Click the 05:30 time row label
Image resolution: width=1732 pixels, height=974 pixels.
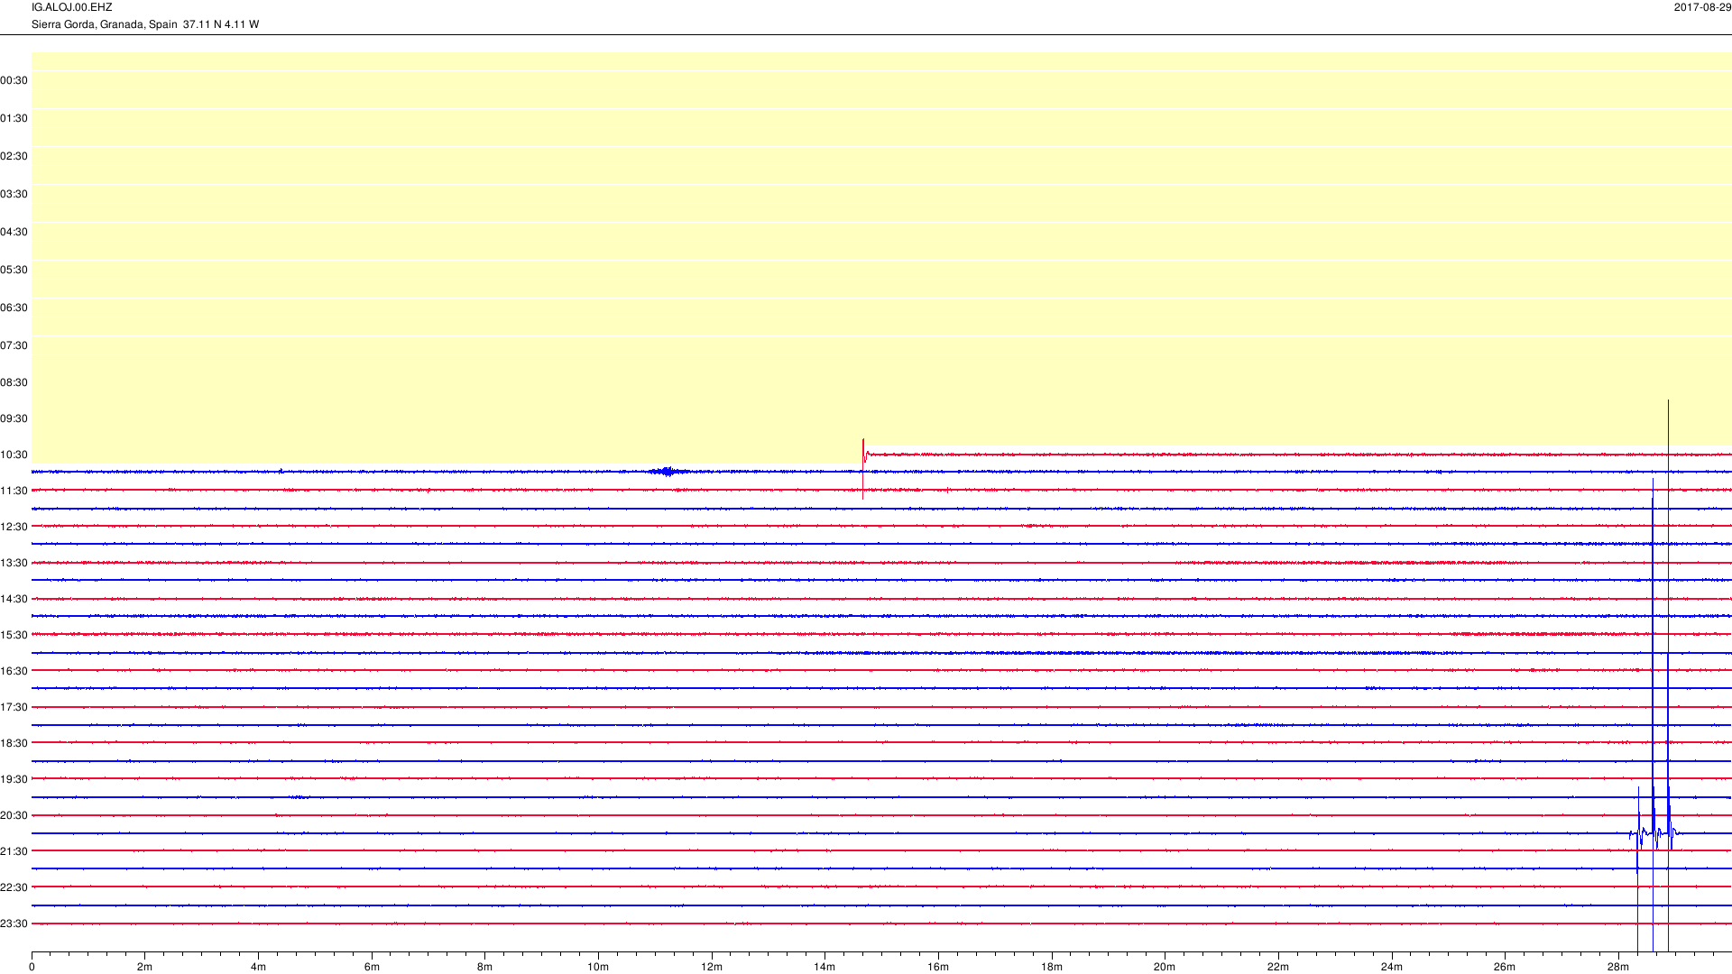pyautogui.click(x=14, y=270)
